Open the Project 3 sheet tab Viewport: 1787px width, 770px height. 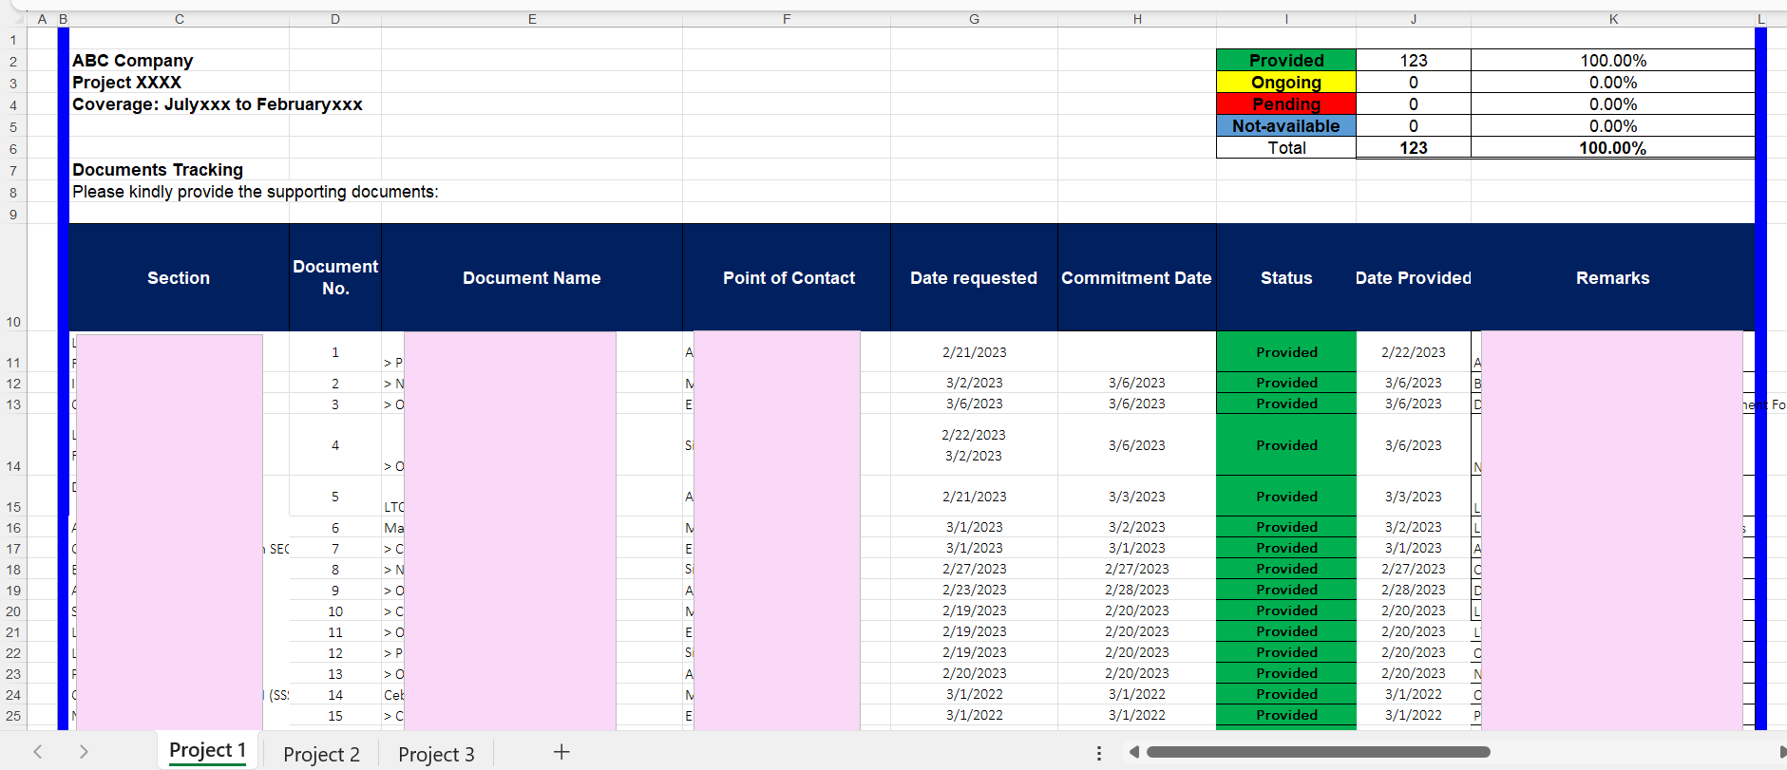(x=436, y=754)
